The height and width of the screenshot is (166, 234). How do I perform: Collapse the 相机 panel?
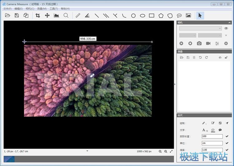(x=230, y=22)
